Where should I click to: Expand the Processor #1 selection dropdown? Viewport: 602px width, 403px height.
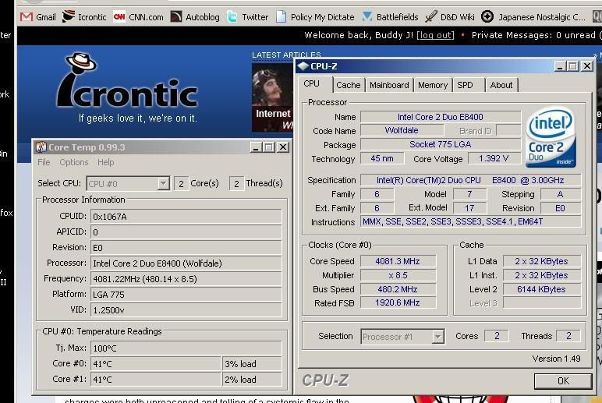[437, 337]
